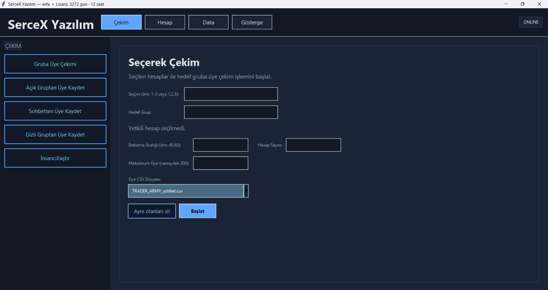The image size is (548, 290).
Task: Switch to the Çekim tab
Action: tap(121, 22)
